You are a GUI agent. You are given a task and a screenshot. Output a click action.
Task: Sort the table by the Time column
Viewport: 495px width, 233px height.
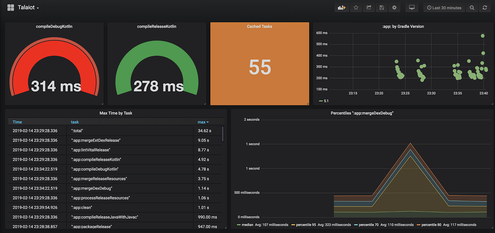pos(17,122)
